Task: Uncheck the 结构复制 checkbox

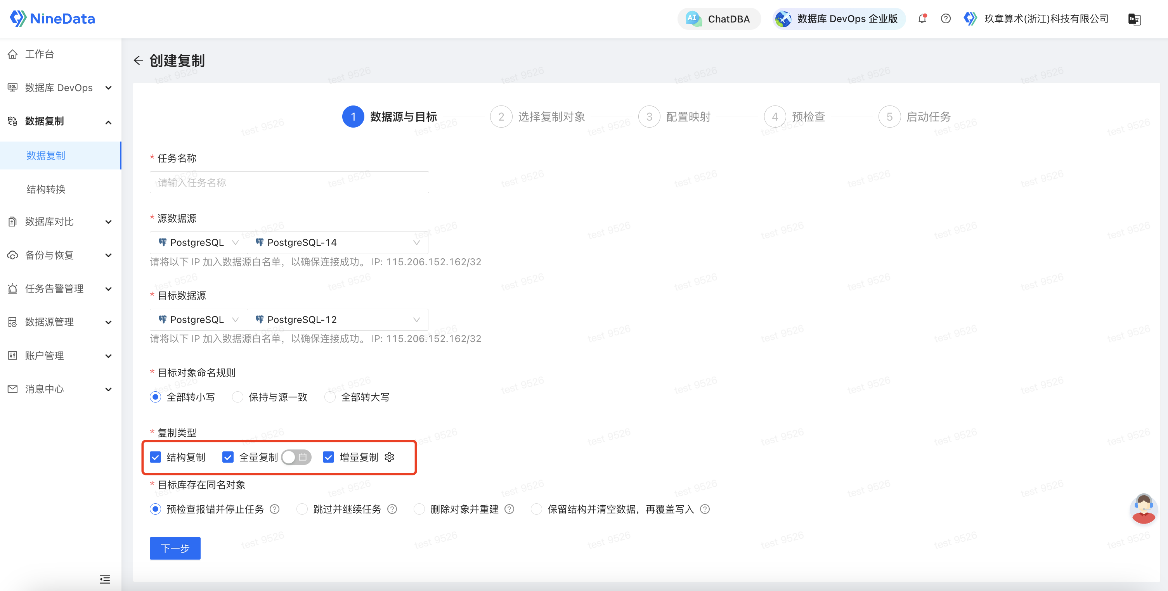Action: point(156,457)
